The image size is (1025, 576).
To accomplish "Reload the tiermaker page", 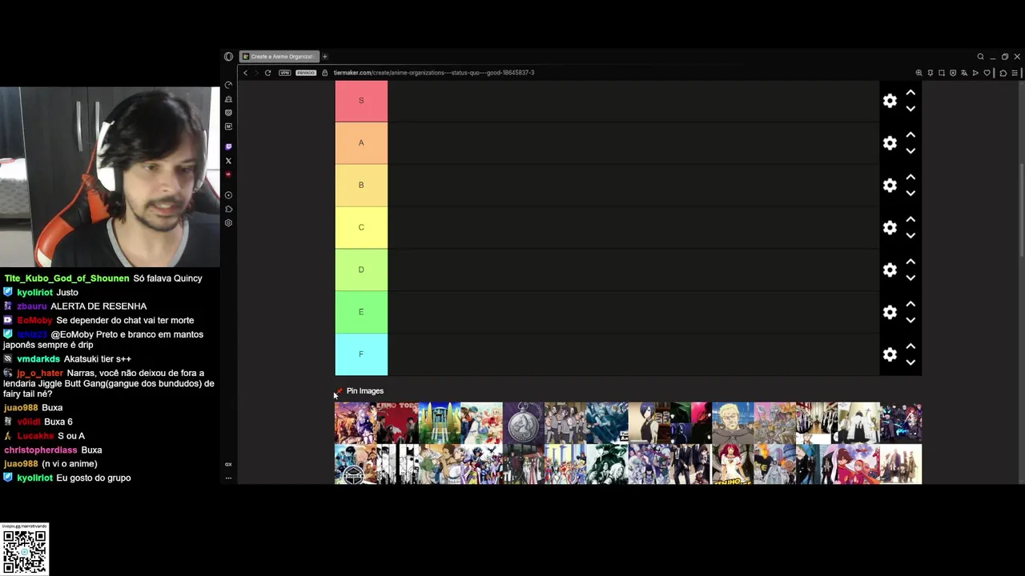I will [x=267, y=73].
